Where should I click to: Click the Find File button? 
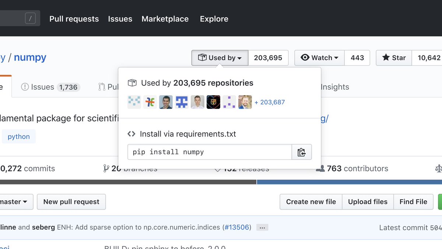click(413, 202)
